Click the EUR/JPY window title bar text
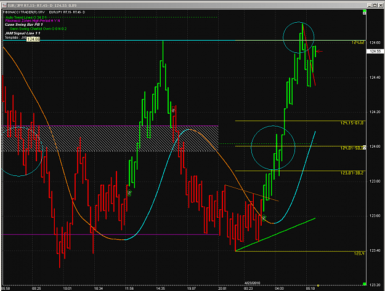Viewport: 385px width, 291px height. (x=42, y=5)
